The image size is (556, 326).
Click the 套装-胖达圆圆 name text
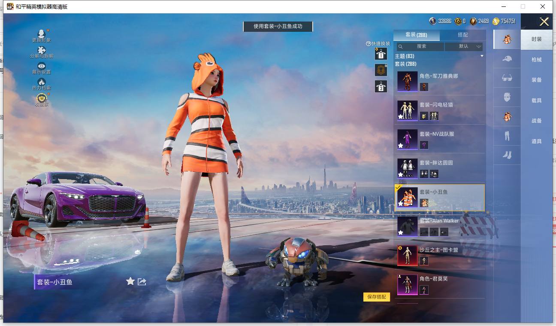click(436, 163)
